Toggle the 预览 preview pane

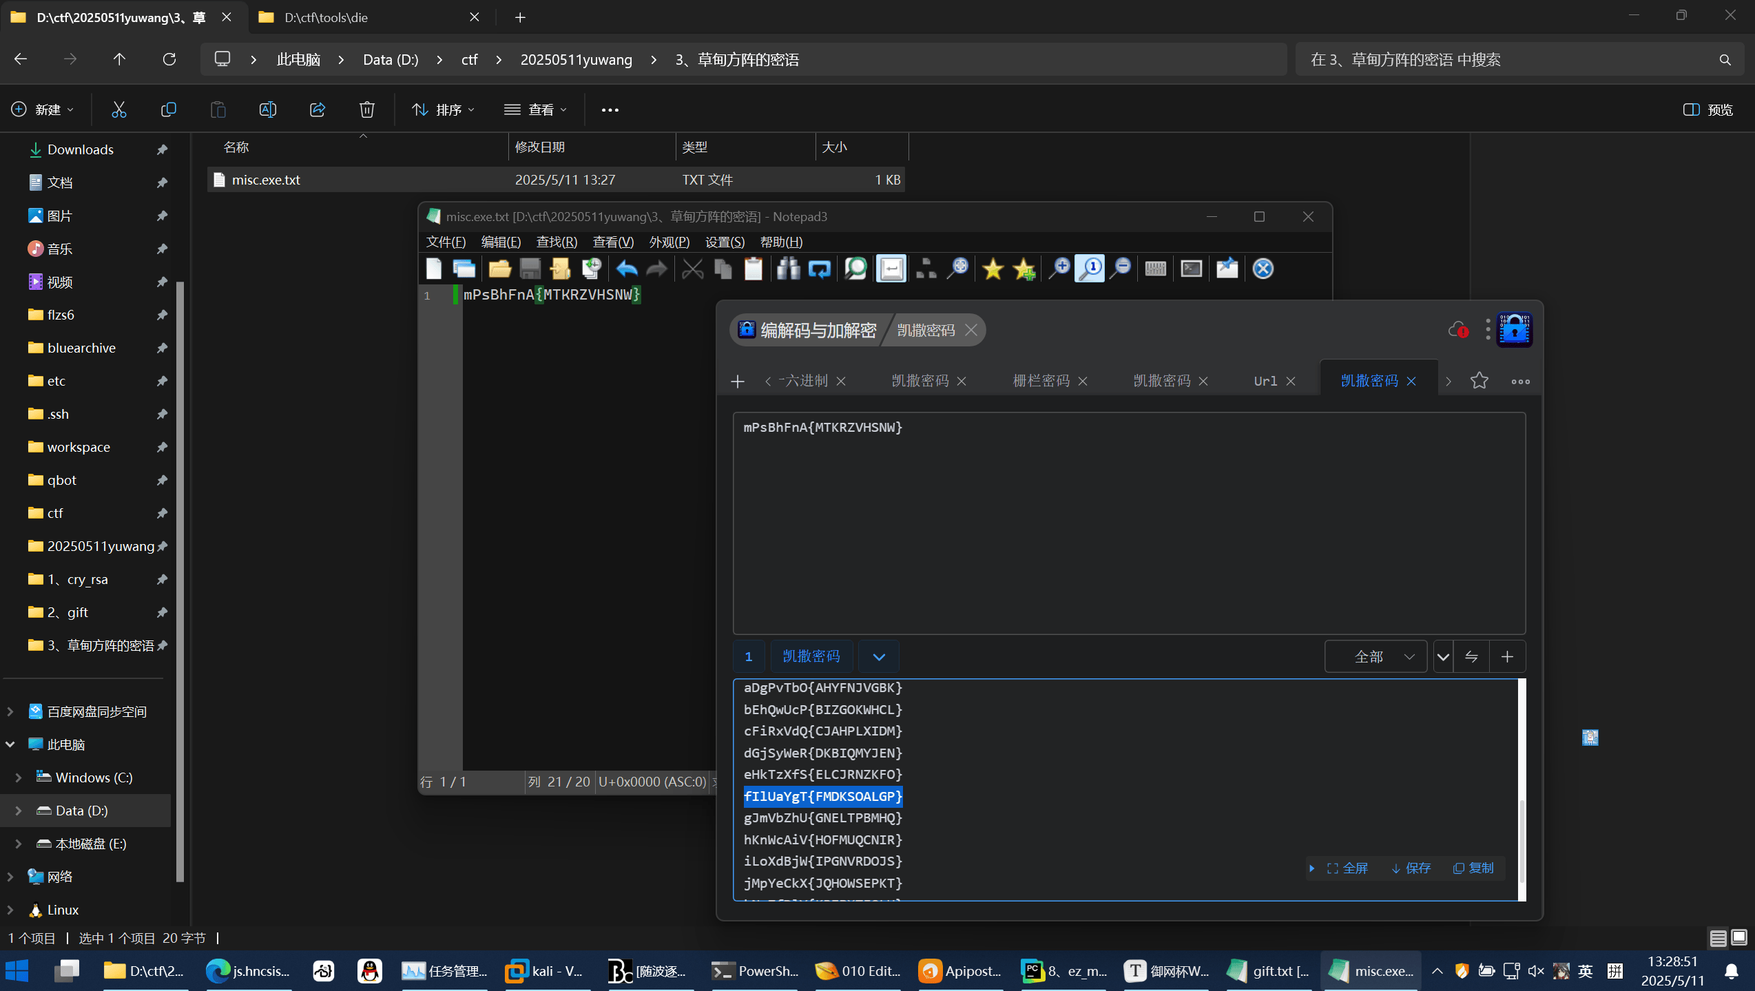(x=1707, y=109)
